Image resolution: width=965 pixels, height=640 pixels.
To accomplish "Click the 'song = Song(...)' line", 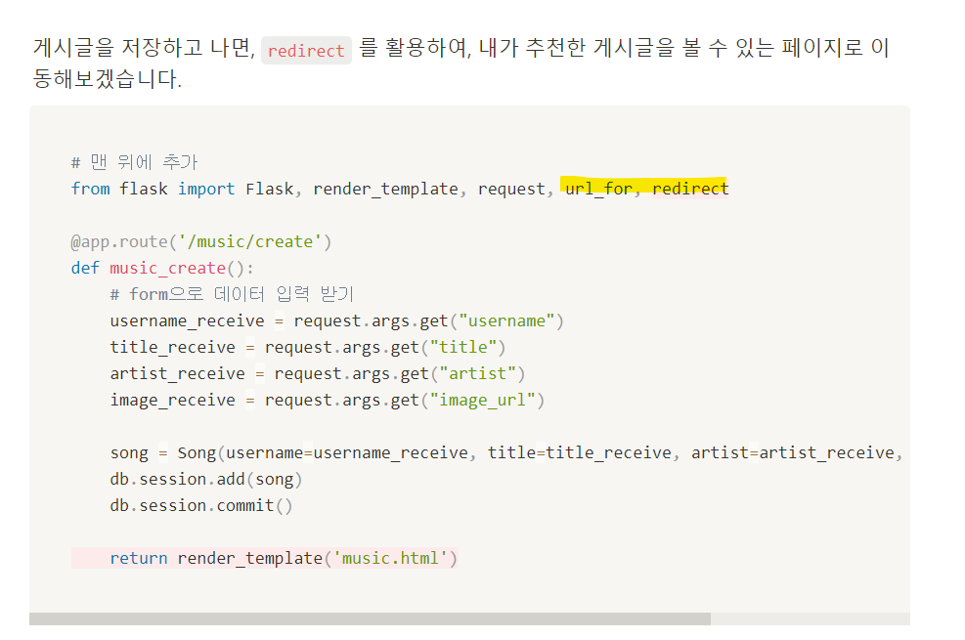I will (x=506, y=453).
